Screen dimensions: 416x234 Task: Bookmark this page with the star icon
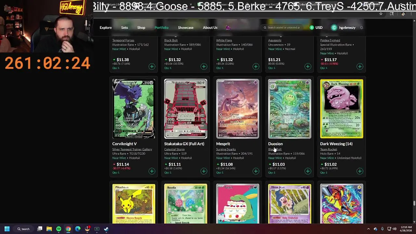381,14
